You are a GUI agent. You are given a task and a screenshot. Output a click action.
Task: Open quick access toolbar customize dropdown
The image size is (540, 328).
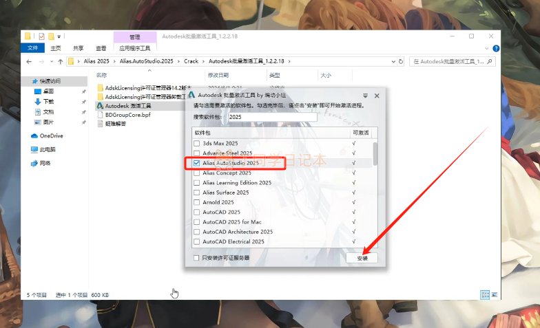coord(59,36)
